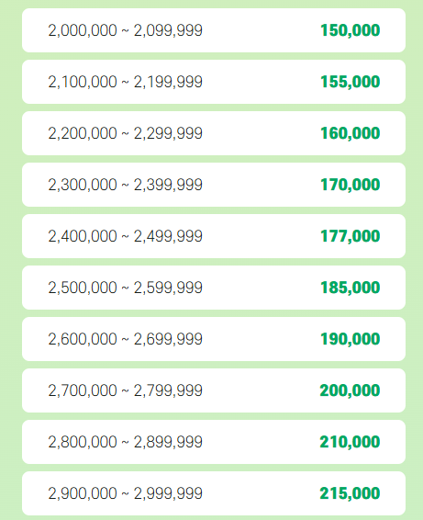423x520 pixels.
Task: Click the 200,000 green value
Action: (x=350, y=390)
